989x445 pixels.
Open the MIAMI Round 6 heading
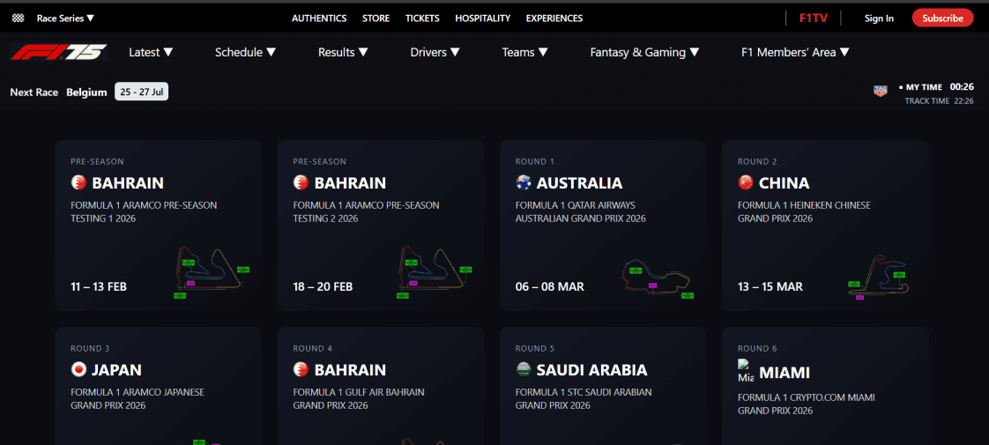point(785,373)
